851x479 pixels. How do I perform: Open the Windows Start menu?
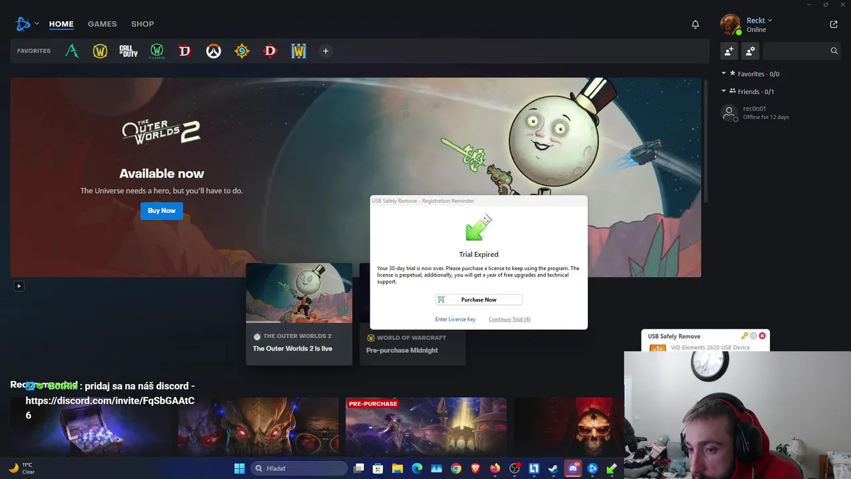point(239,468)
